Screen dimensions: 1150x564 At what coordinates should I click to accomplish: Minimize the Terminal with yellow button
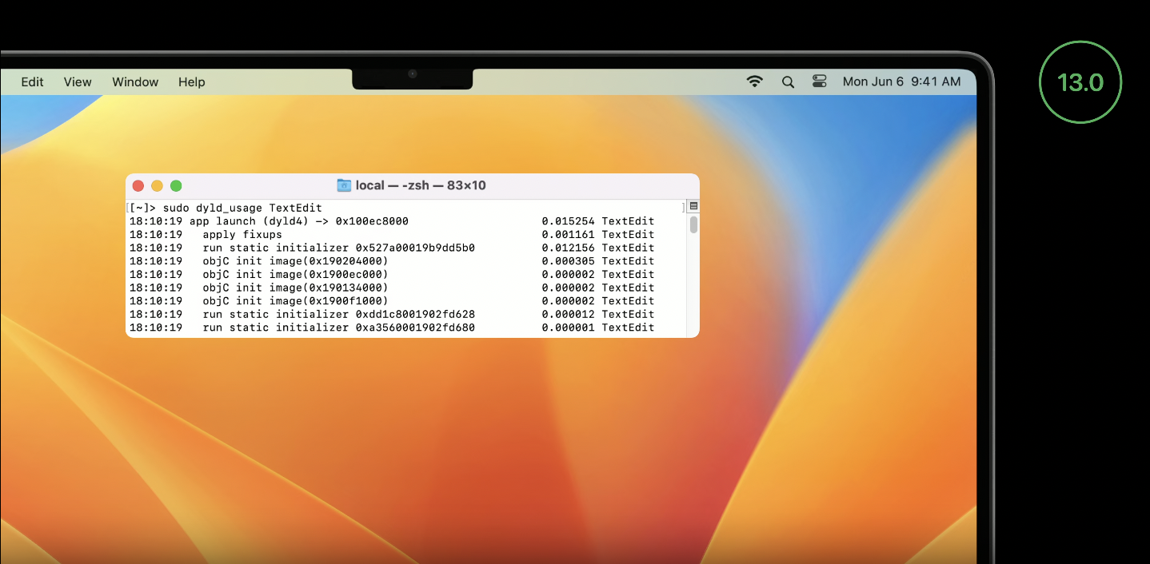(157, 185)
